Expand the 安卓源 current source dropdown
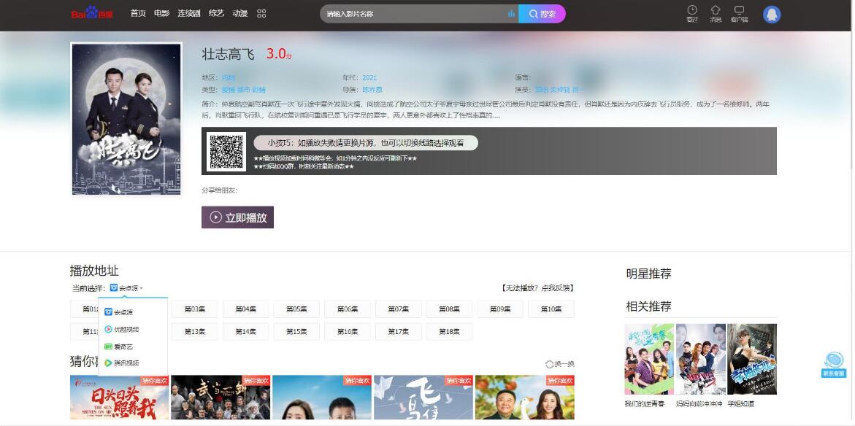855x426 pixels. tap(126, 287)
